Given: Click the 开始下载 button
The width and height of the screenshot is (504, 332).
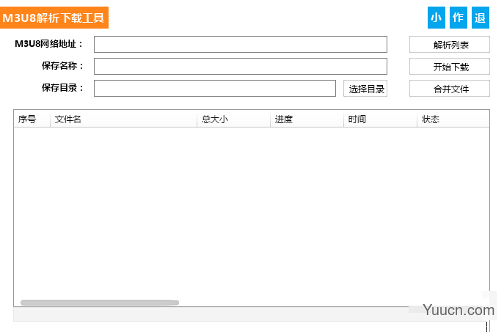Looking at the screenshot, I should pyautogui.click(x=450, y=66).
